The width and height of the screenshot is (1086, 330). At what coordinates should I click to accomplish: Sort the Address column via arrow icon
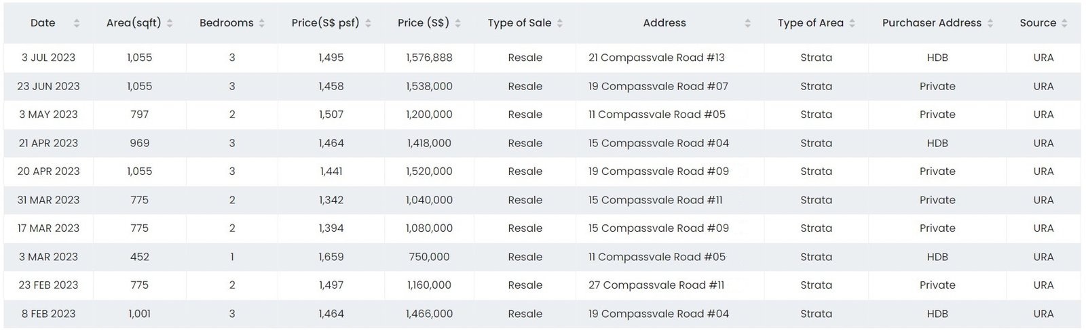[747, 23]
